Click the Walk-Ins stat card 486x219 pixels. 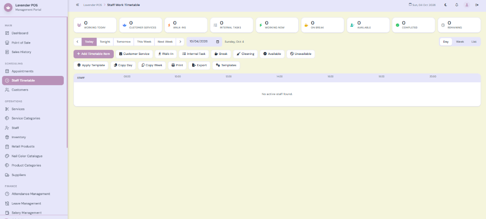(x=186, y=25)
